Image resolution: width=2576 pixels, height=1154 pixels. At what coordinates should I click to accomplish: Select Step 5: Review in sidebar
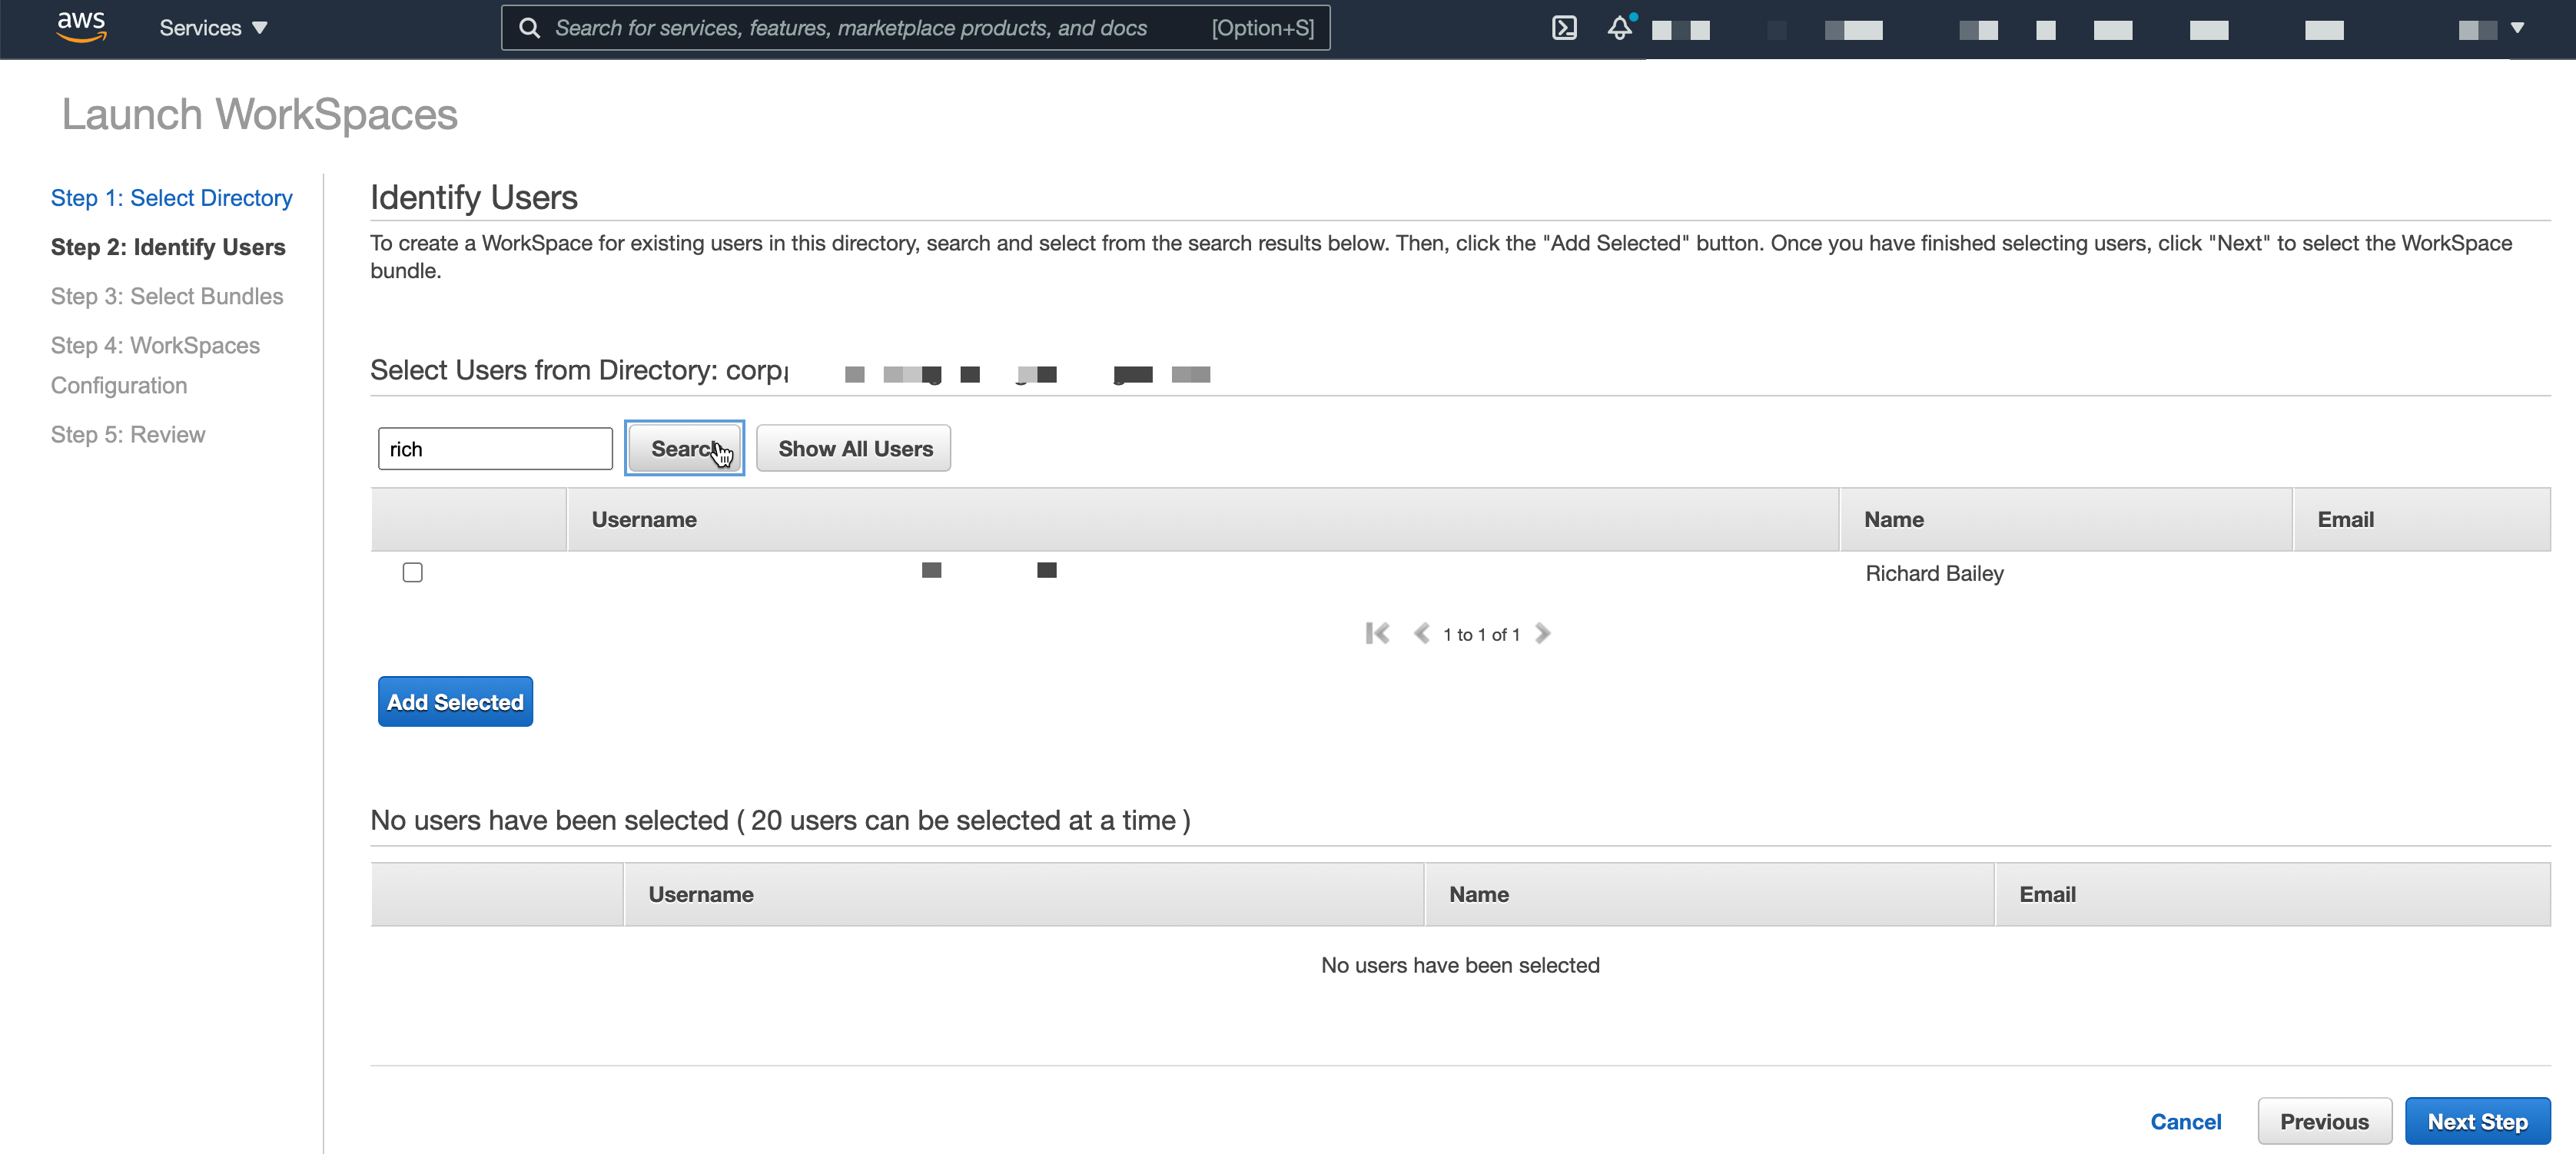pos(128,434)
